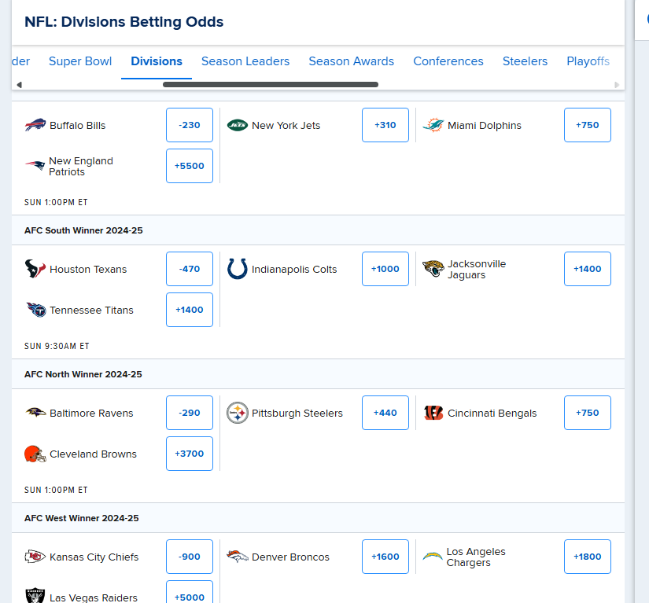Viewport: 649px width, 603px height.
Task: Click the Buffalo Bills team logo
Action: point(35,125)
